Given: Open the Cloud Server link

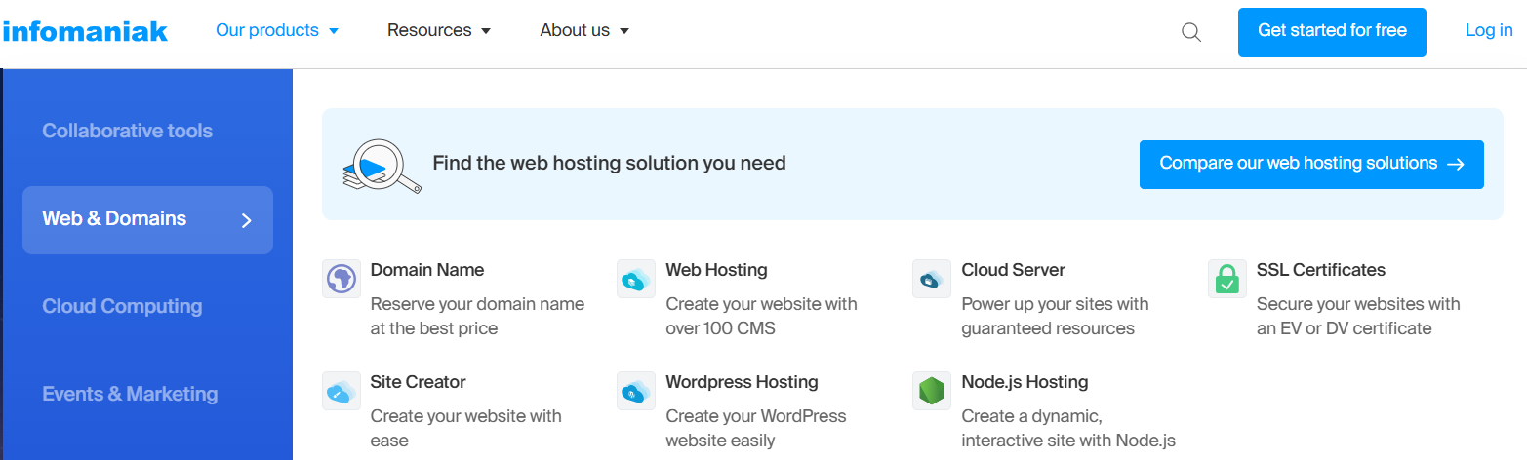Looking at the screenshot, I should point(1013,270).
